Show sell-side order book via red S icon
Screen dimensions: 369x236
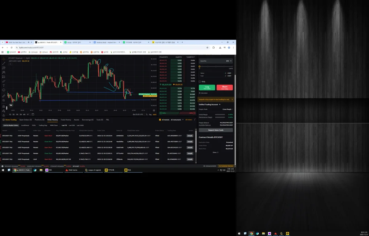(x=194, y=113)
